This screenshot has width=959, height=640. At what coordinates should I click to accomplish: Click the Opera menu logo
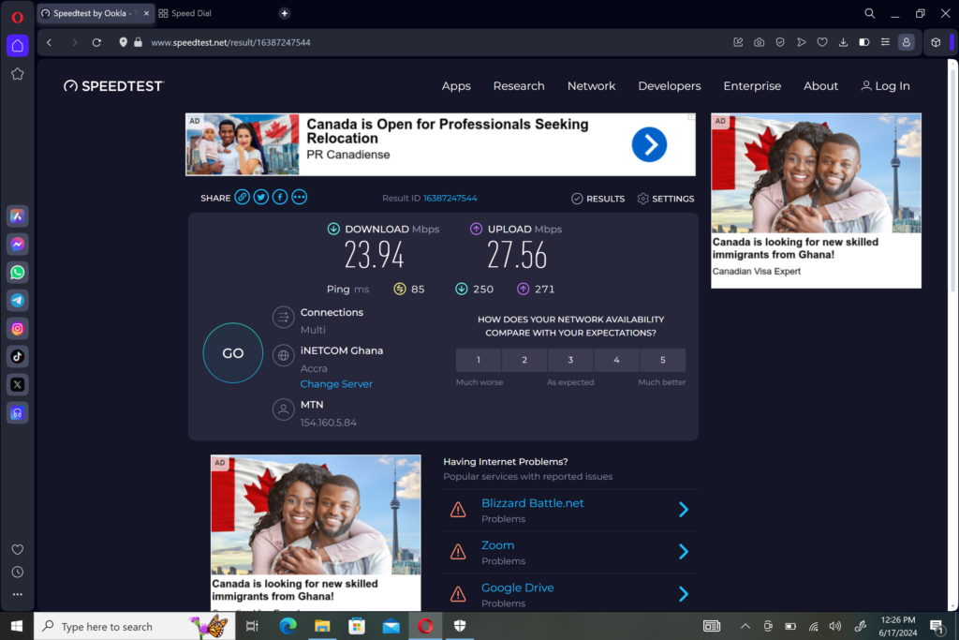tap(17, 17)
